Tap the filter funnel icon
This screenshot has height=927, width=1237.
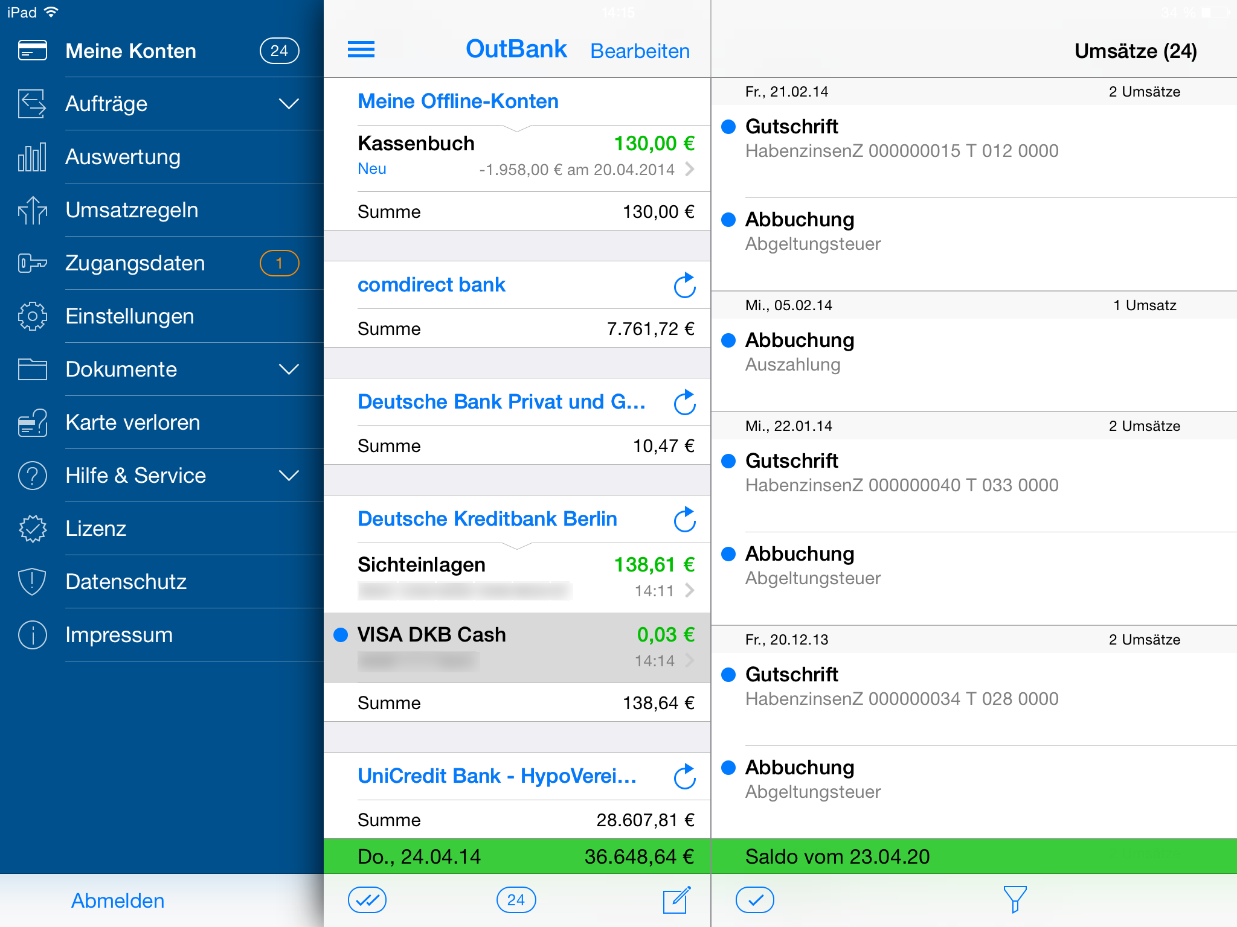[1015, 899]
